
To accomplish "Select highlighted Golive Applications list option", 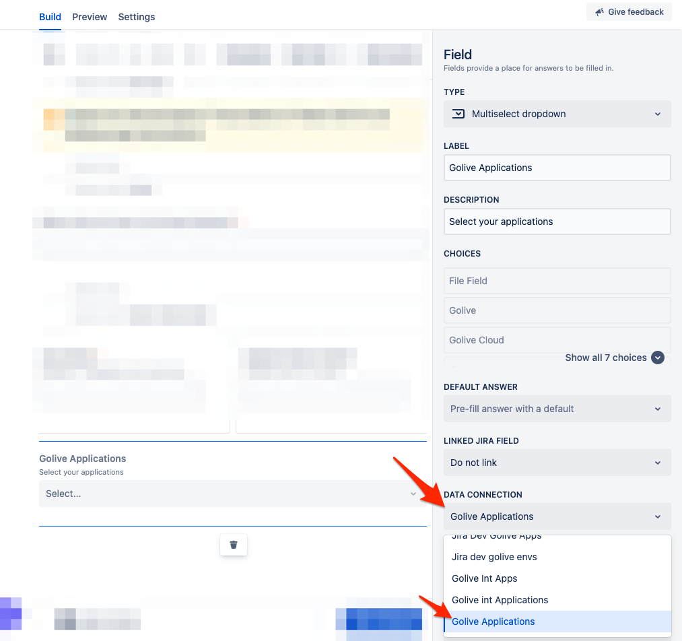I will click(493, 621).
